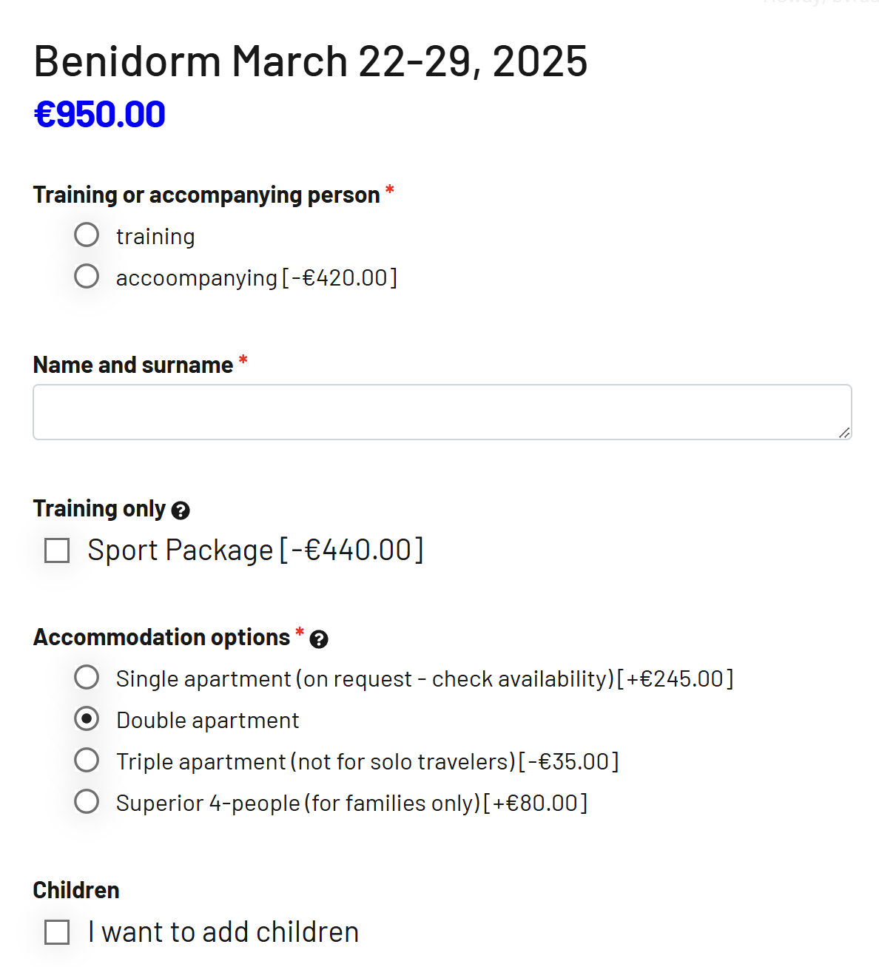Image resolution: width=879 pixels, height=967 pixels.
Task: Click the Sport Package [-€440.00] label text
Action: tap(255, 550)
